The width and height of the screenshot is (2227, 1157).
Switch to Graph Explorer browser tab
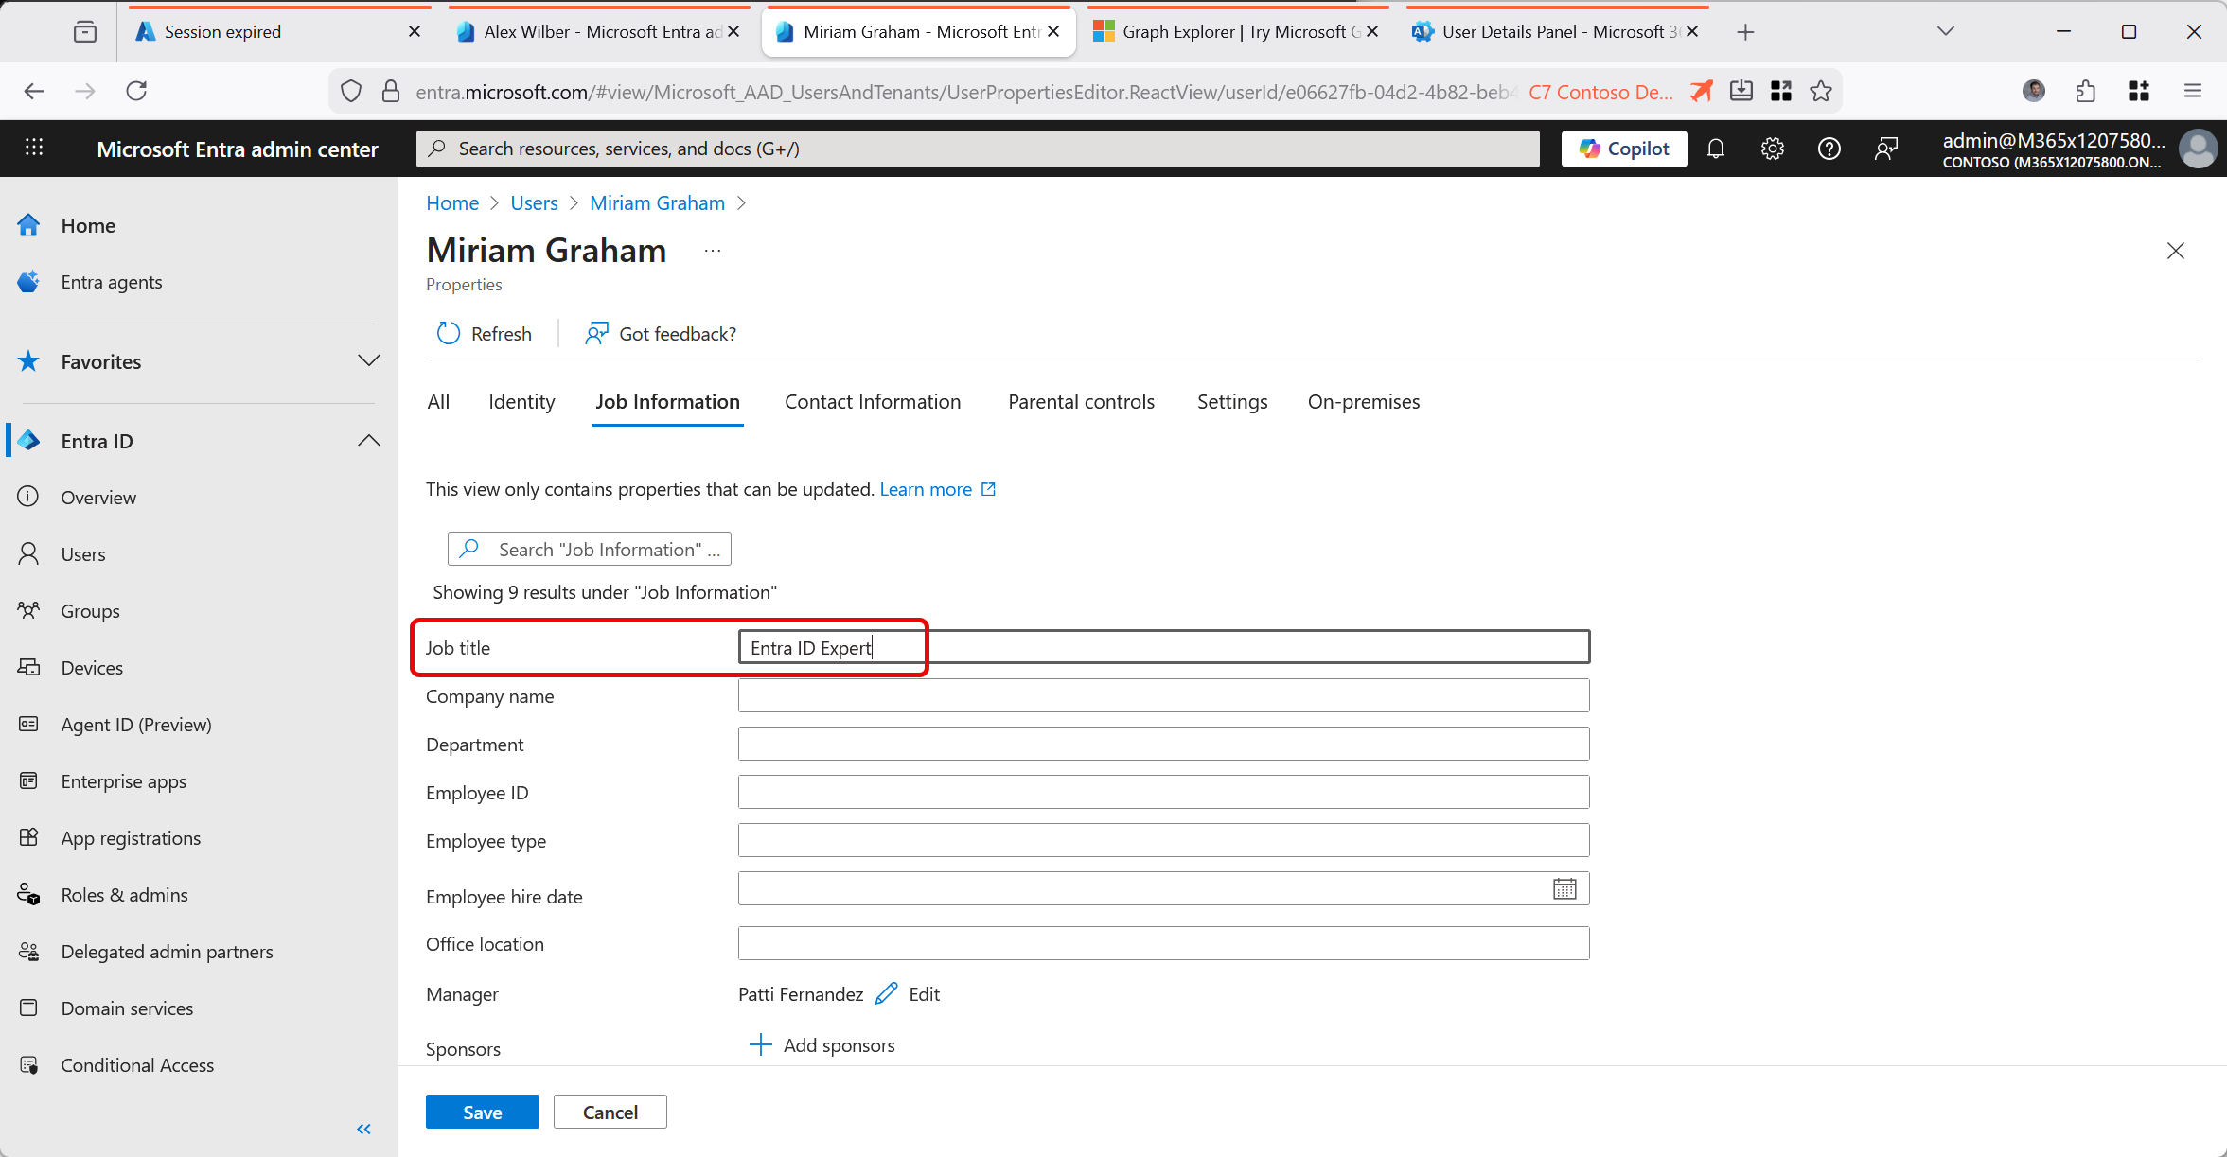pos(1233,32)
